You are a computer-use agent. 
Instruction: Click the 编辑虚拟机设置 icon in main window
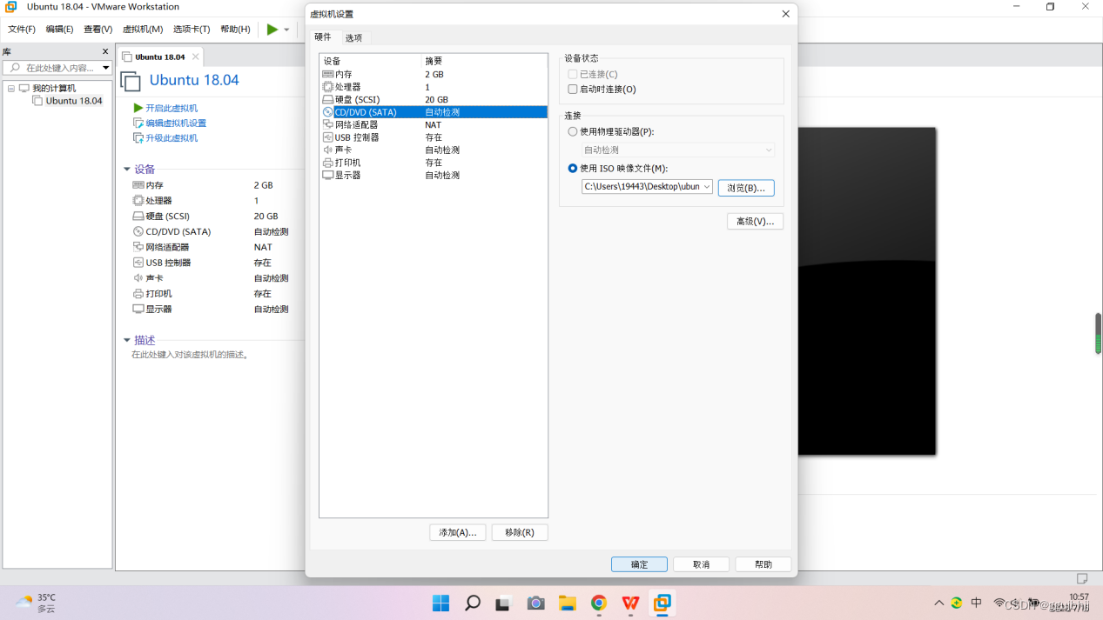click(138, 123)
